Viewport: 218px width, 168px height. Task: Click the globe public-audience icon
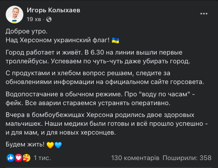(x=49, y=19)
